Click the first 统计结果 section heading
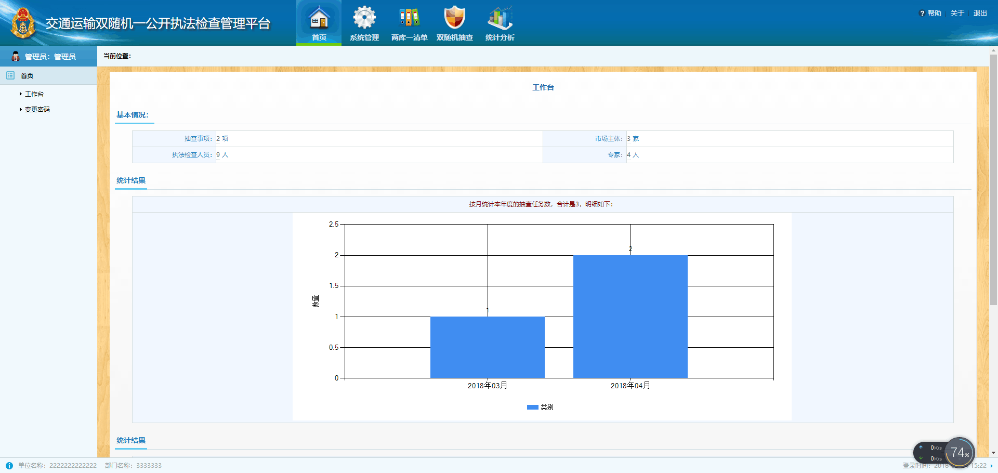998x473 pixels. point(131,180)
